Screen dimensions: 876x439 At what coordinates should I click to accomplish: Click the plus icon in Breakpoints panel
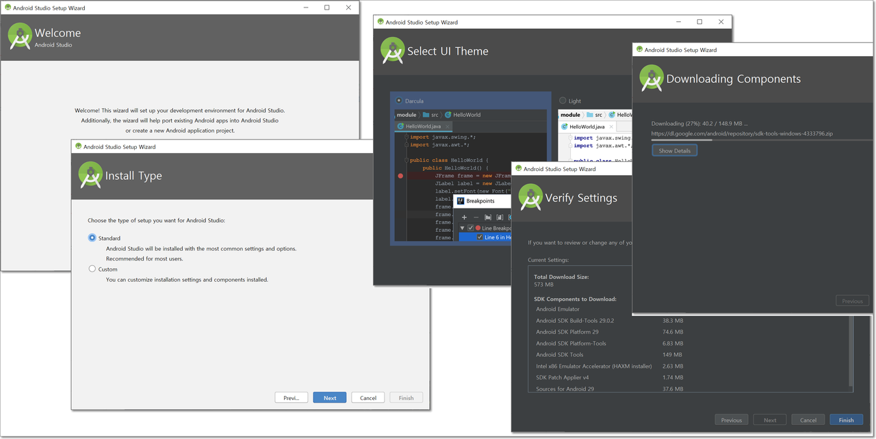click(464, 217)
